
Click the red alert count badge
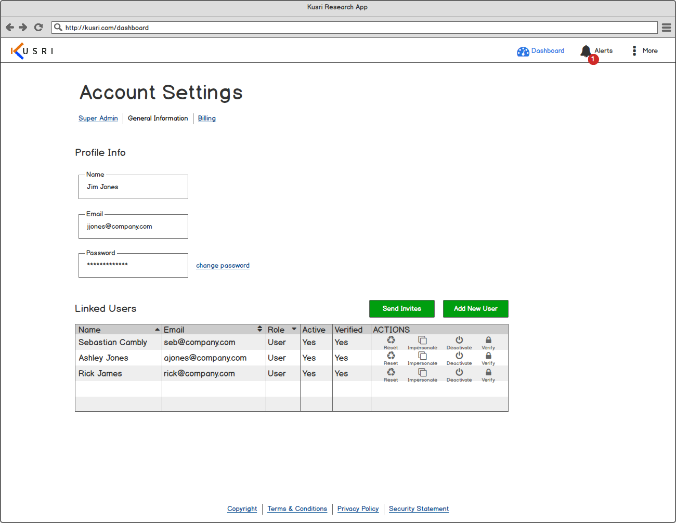[593, 59]
